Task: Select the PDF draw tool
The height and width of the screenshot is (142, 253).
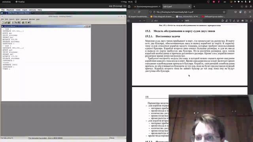Action: 234,21
